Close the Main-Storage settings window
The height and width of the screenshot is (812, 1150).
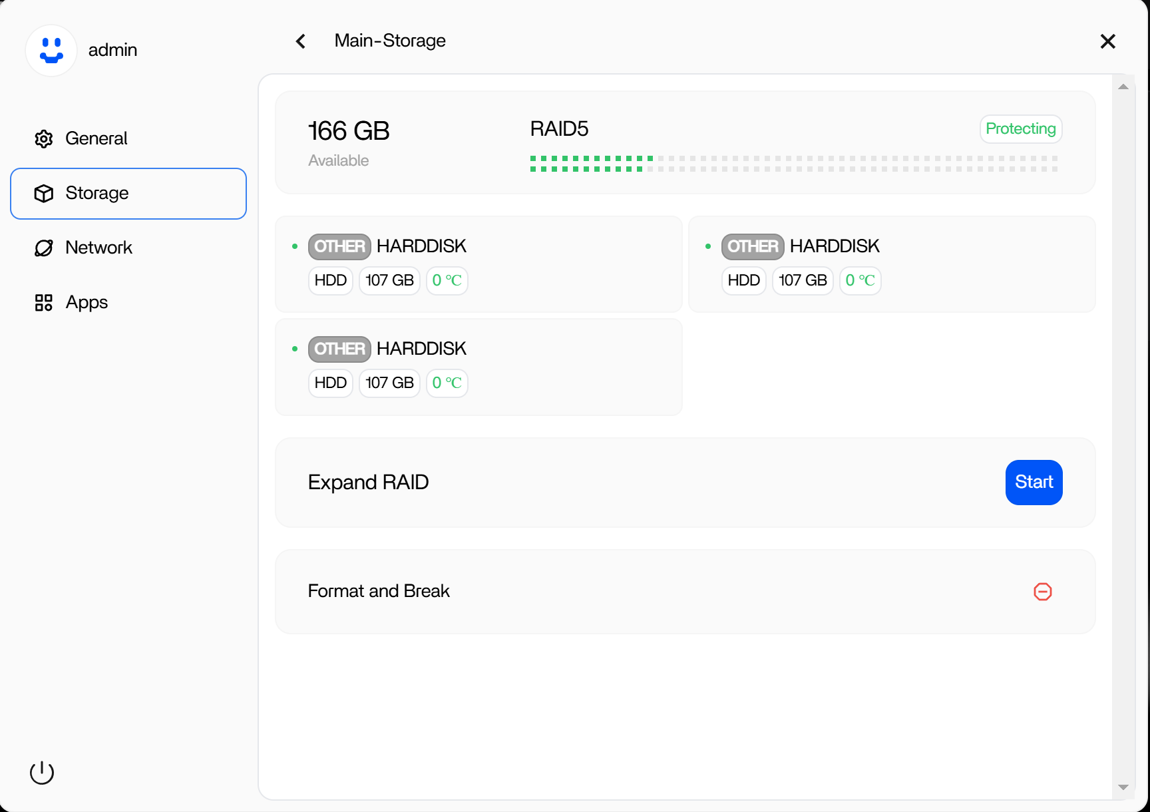1108,41
